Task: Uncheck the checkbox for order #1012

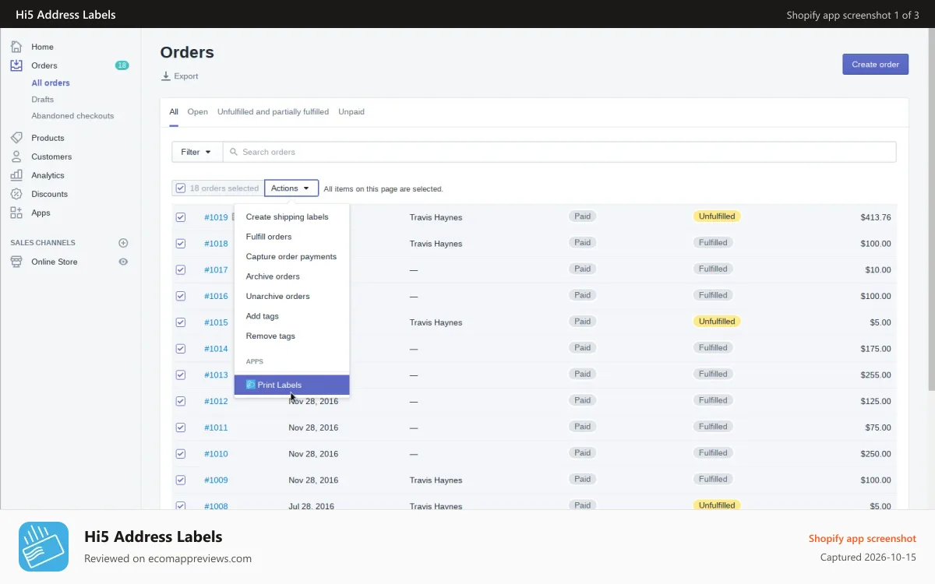Action: click(181, 401)
